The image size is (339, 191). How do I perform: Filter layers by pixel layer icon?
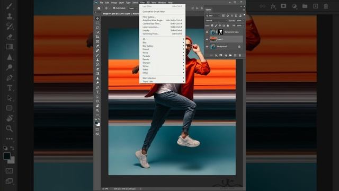point(223,15)
